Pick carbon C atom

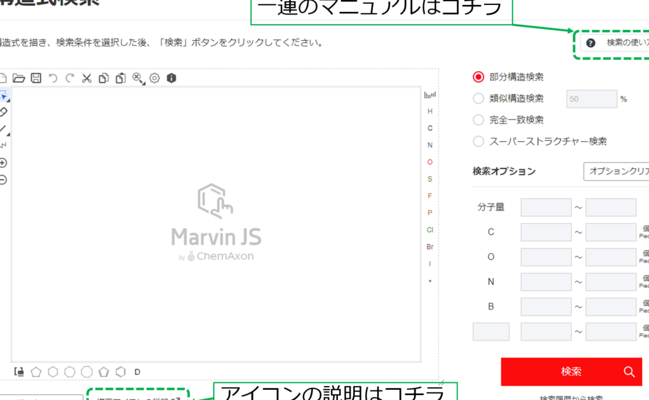(x=430, y=128)
